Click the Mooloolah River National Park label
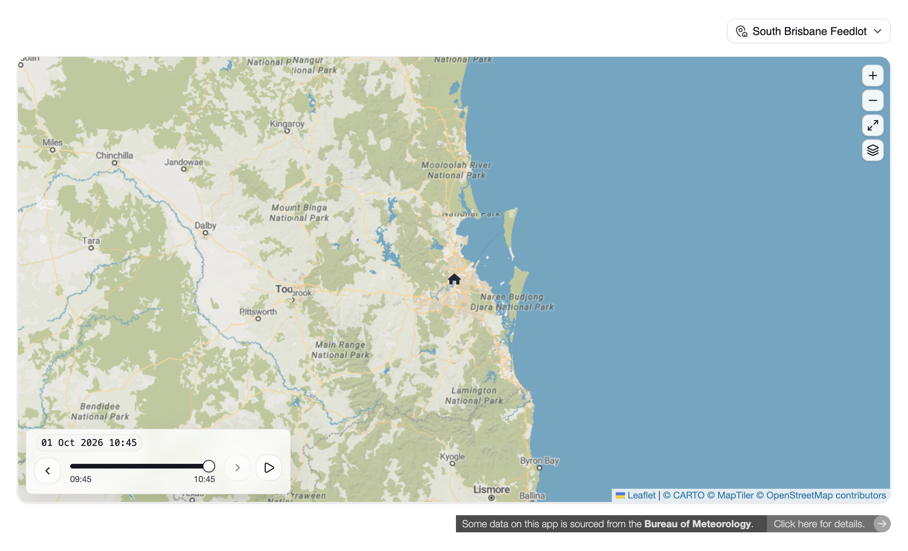The image size is (908, 551). (x=456, y=170)
